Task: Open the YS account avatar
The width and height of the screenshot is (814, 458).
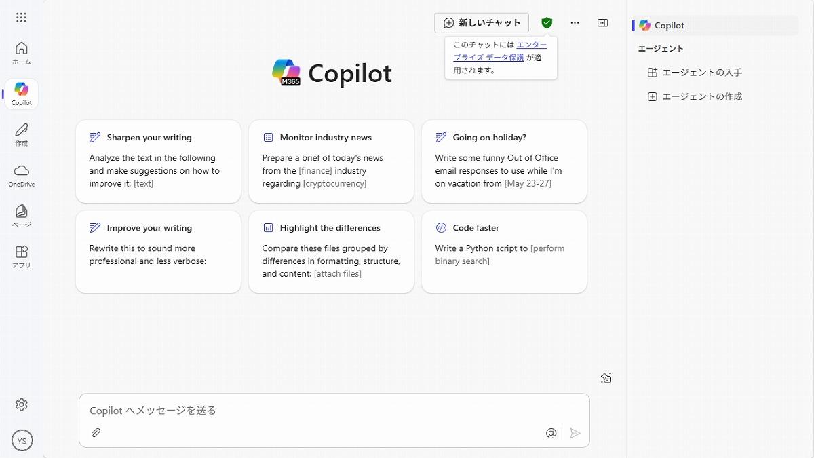Action: click(x=22, y=440)
